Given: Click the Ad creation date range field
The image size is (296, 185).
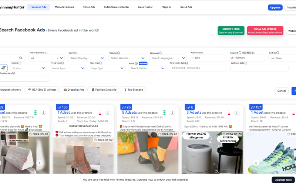Looking at the screenshot, I should 198,68.
